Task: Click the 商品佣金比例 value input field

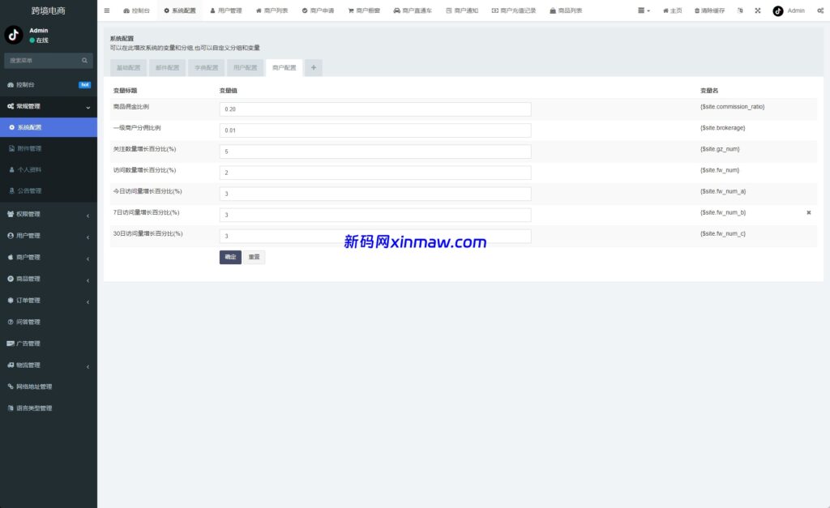Action: coord(374,109)
